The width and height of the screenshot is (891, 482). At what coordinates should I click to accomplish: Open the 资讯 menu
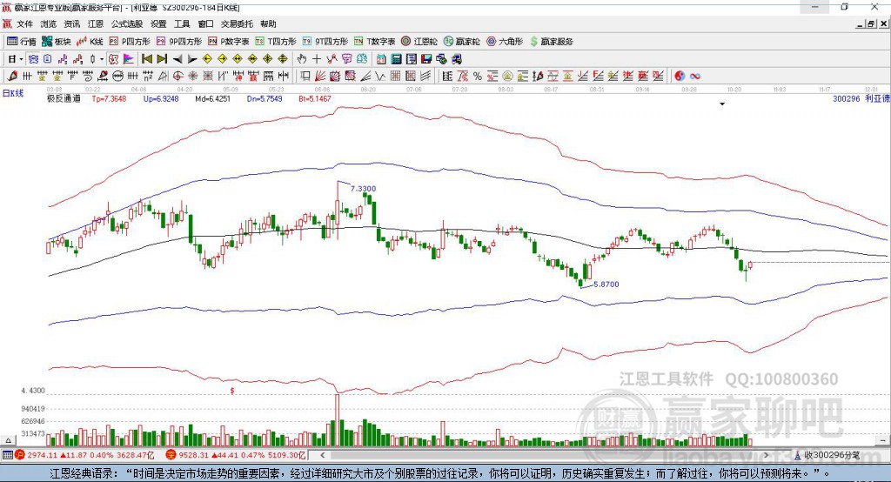click(x=71, y=23)
